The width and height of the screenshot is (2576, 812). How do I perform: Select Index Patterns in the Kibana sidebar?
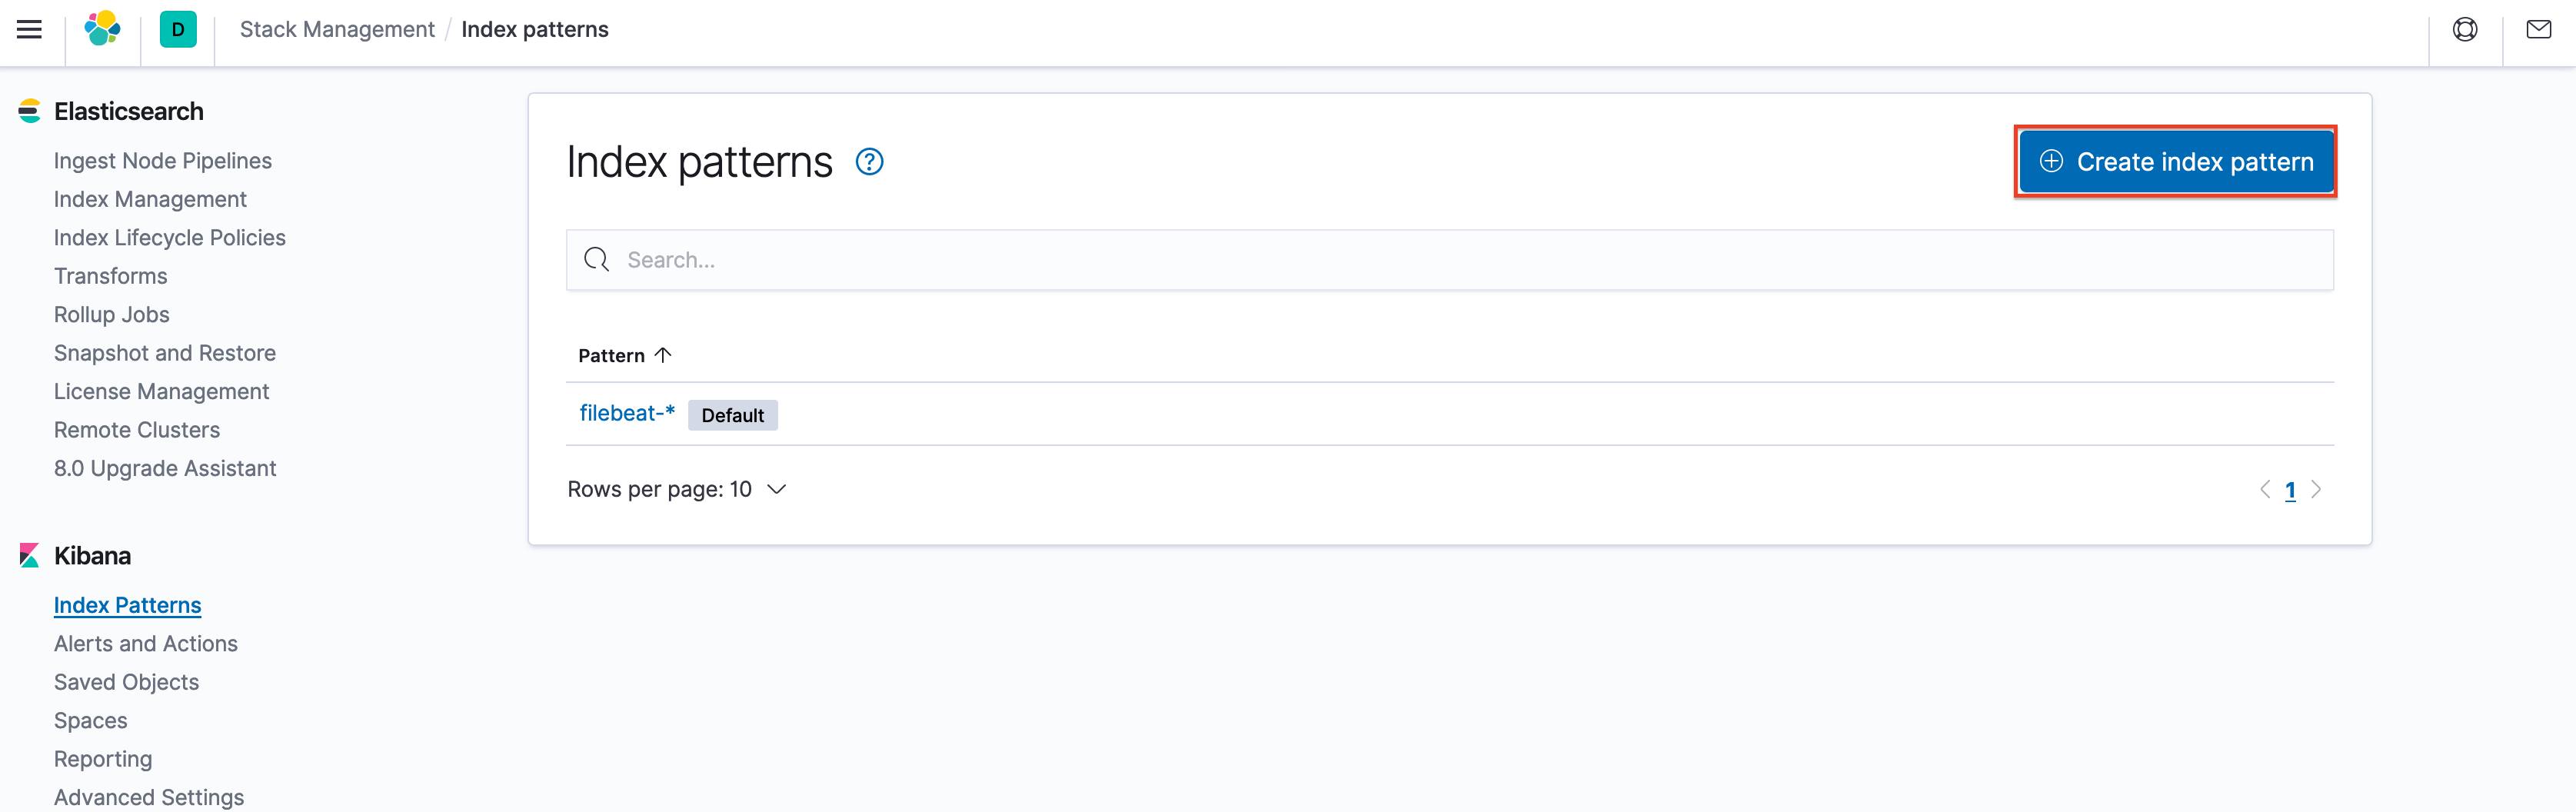[127, 604]
